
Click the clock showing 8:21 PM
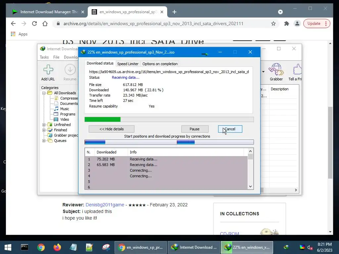324,244
